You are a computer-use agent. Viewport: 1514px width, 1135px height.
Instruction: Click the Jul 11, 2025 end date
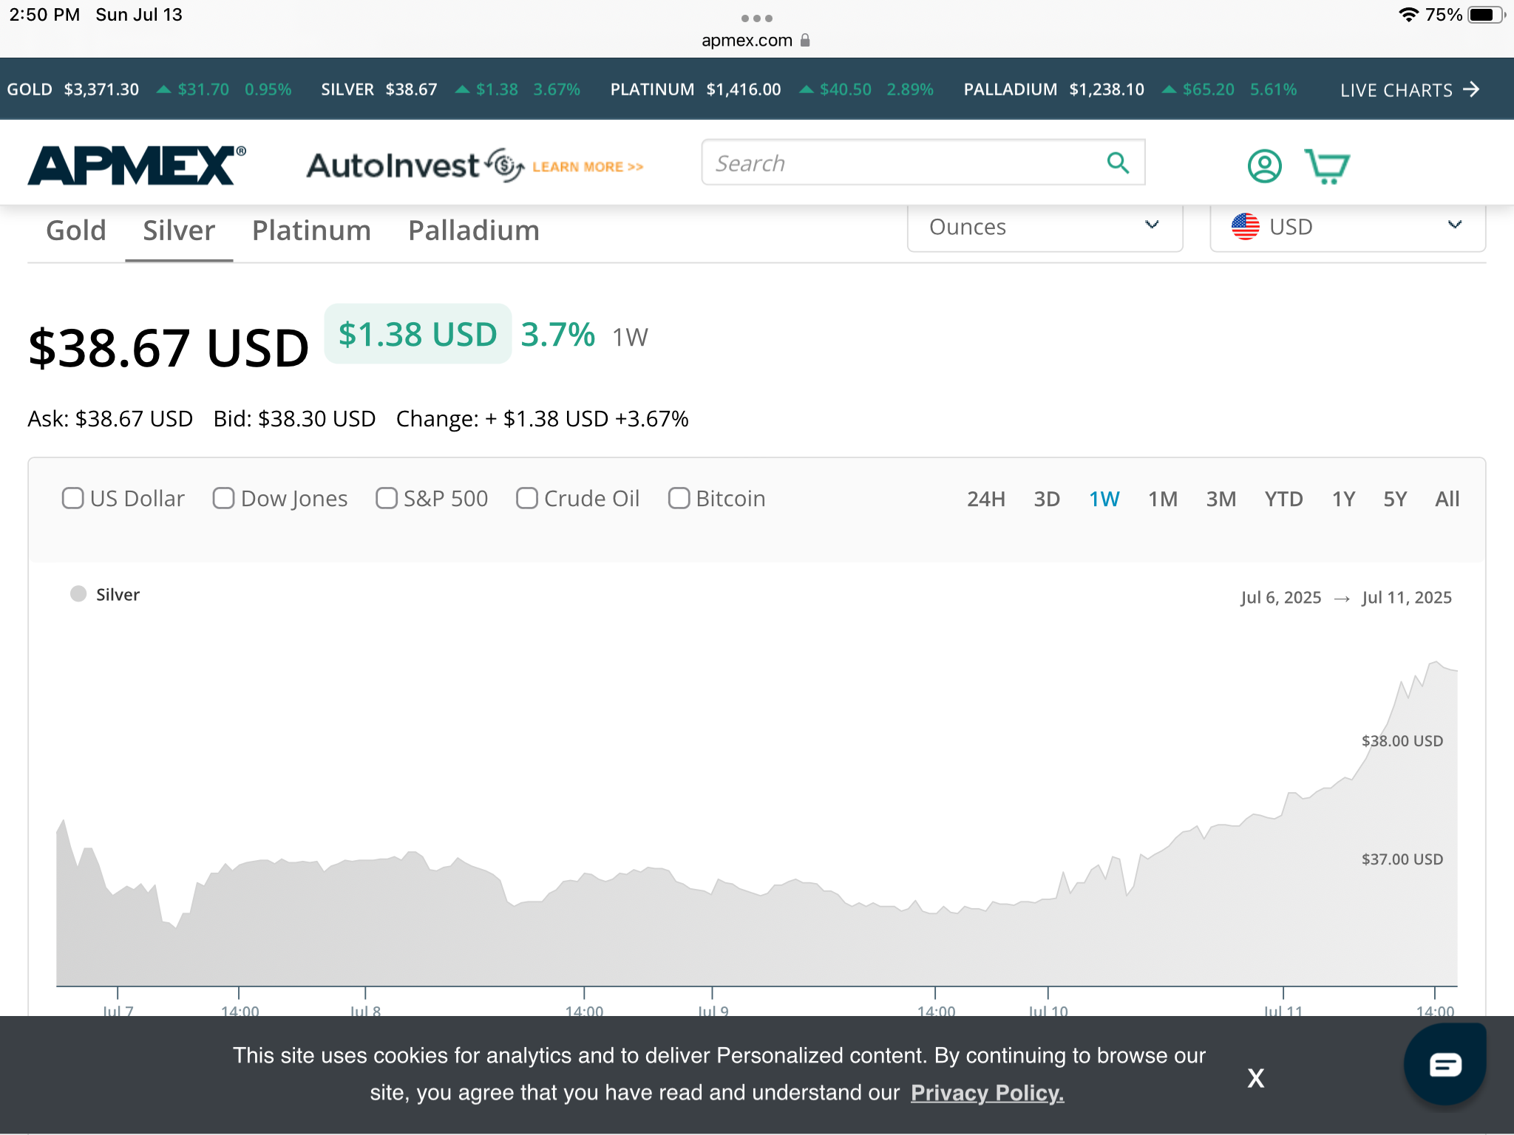point(1406,597)
